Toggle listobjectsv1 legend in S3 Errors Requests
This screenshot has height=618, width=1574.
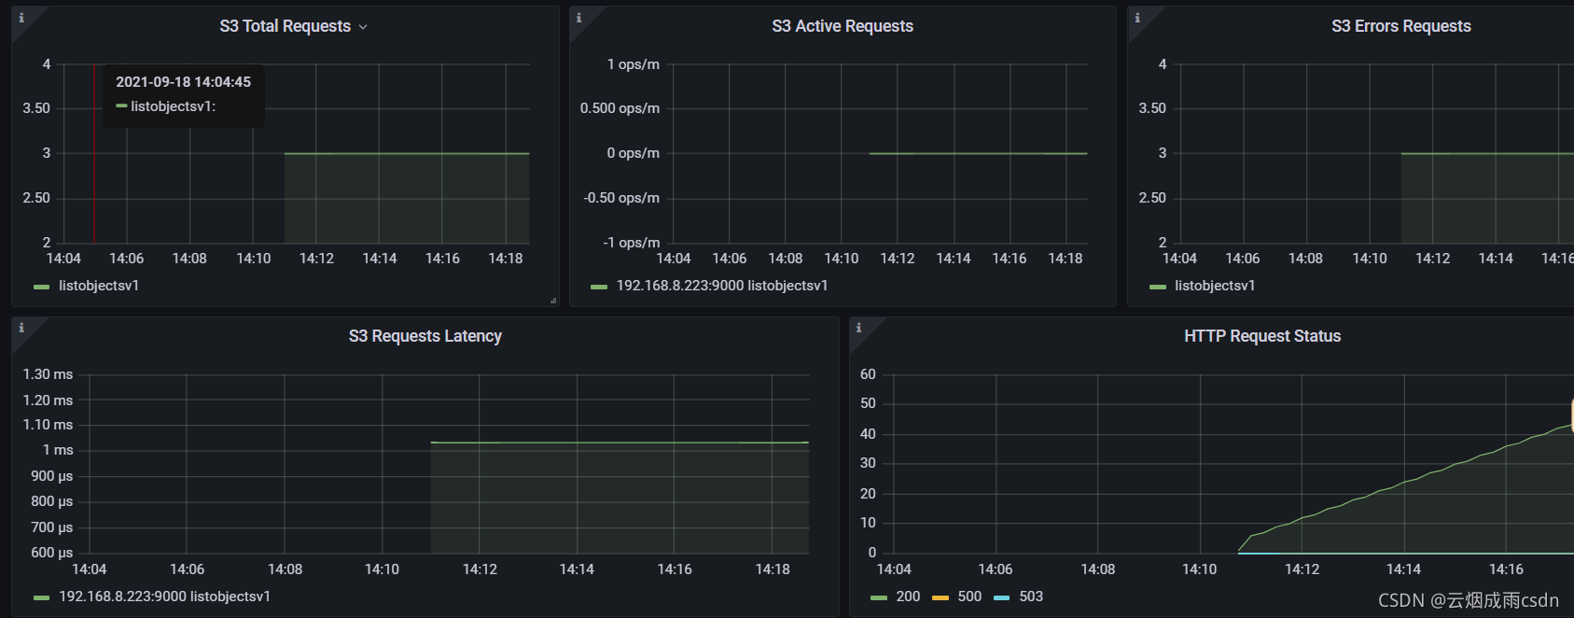click(x=1215, y=286)
